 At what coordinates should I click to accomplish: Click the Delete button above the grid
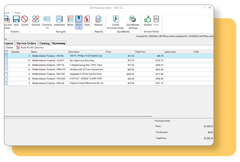9,47
